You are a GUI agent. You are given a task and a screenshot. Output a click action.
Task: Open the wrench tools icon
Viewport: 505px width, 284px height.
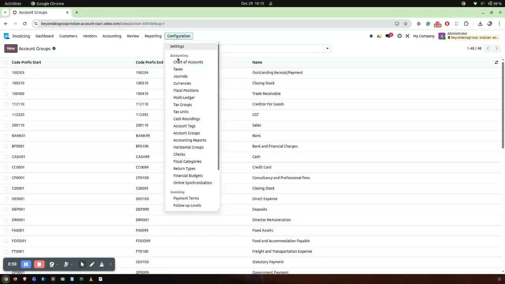point(408,36)
